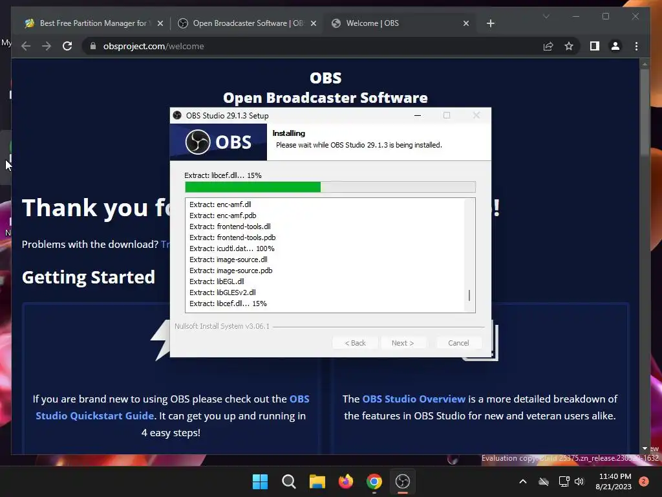Viewport: 662px width, 497px height.
Task: Expand the system tray hidden icons chevron
Action: click(522, 481)
